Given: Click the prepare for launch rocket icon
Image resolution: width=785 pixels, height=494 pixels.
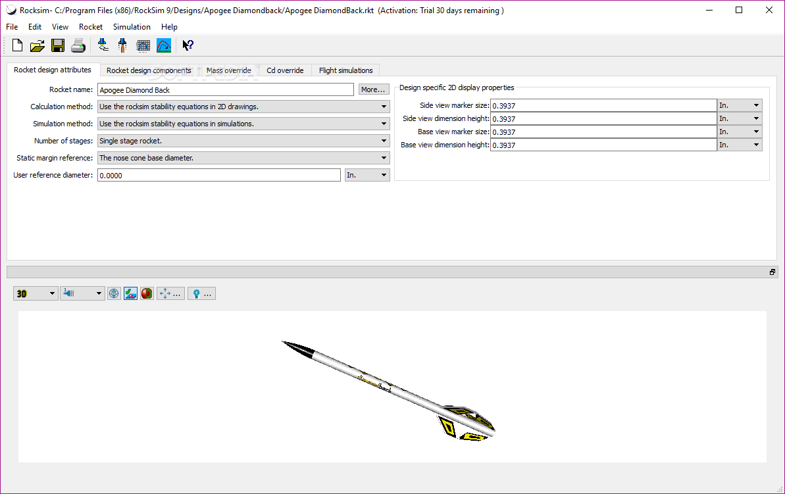Looking at the screenshot, I should point(103,45).
